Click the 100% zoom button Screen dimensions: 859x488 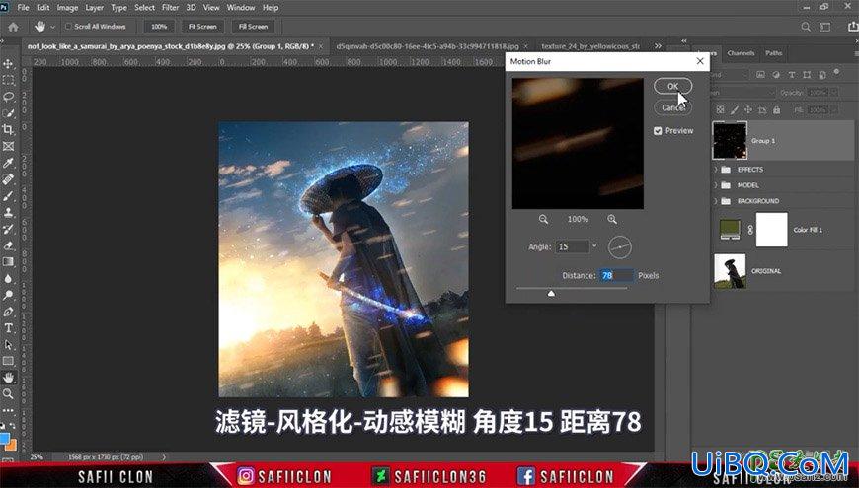159,27
